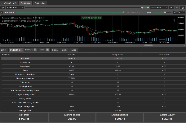This screenshot has height=123, width=186.
Task: Click the stop backtest button
Action: (x=177, y=8)
